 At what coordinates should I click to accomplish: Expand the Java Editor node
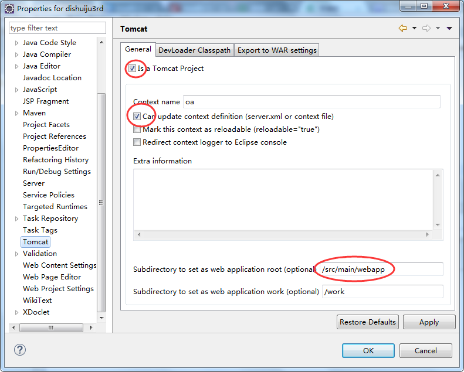click(16, 66)
